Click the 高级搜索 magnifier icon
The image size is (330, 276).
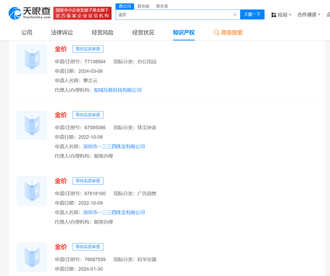[216, 33]
